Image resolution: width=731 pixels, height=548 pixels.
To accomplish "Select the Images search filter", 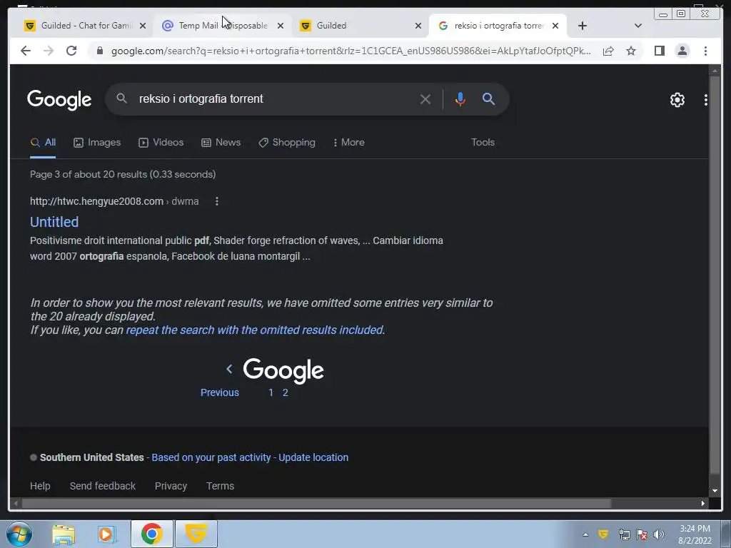I will click(x=97, y=143).
